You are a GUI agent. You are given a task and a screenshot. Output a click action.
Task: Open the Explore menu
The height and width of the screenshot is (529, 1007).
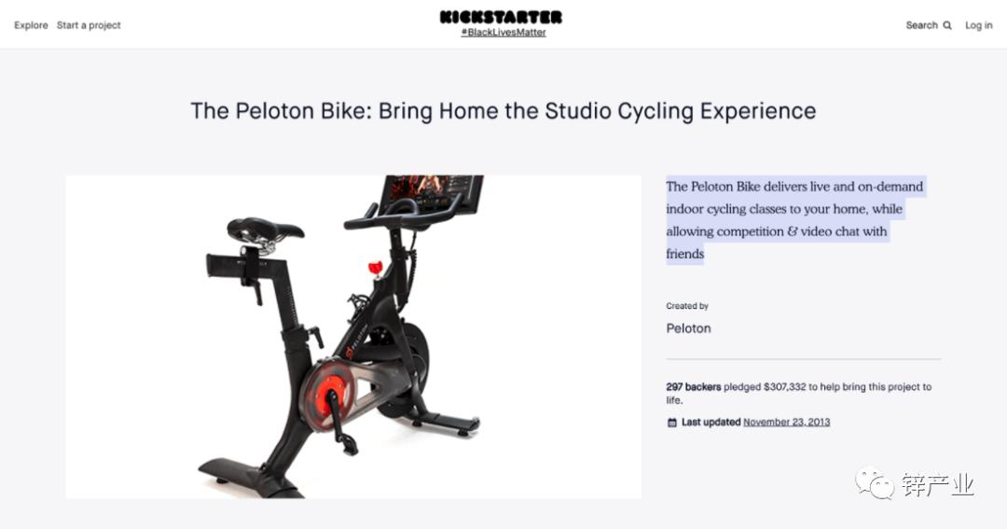click(31, 25)
